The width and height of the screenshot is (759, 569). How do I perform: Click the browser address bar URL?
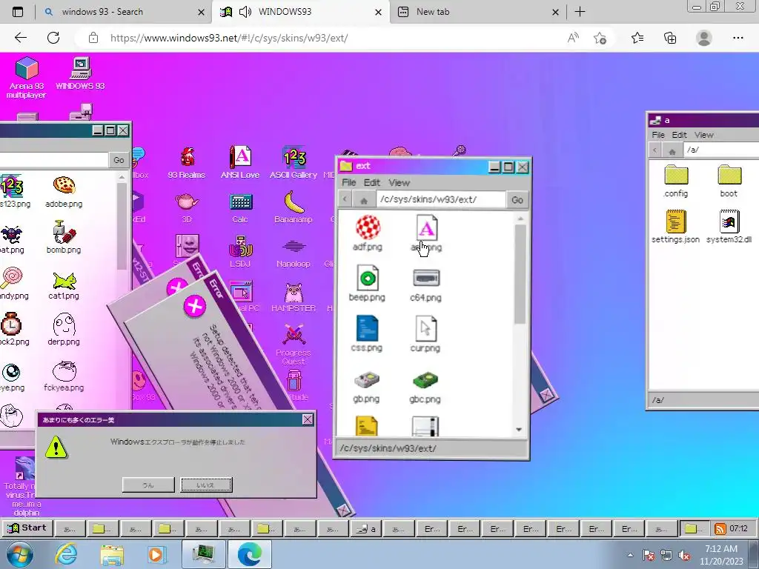point(229,39)
